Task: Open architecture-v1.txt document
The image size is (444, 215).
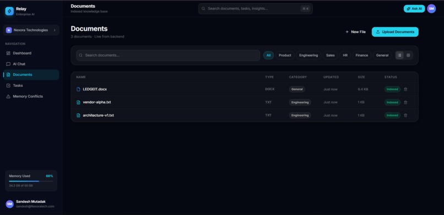Action: tap(98, 115)
